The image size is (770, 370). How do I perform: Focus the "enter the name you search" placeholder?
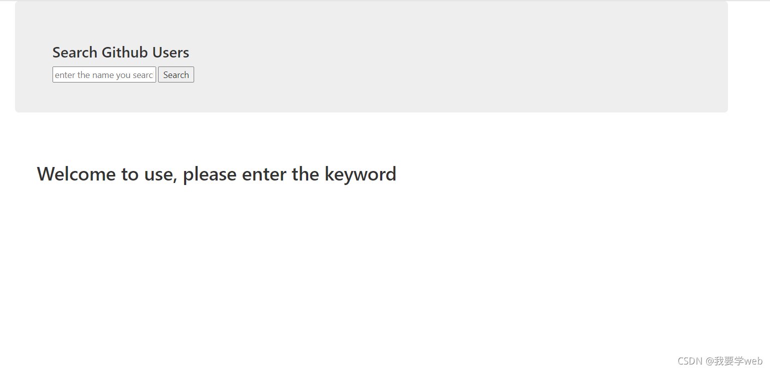[x=104, y=75]
